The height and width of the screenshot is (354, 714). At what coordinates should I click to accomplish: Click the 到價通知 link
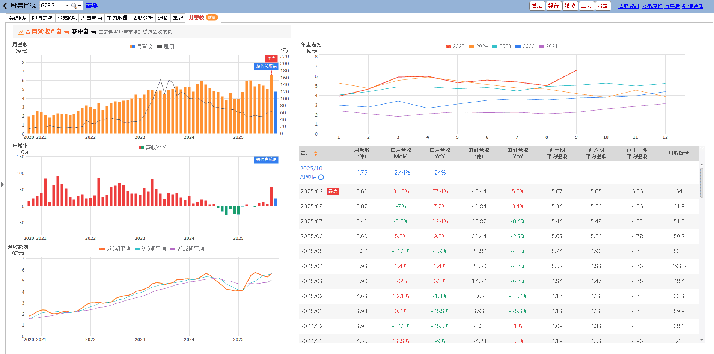point(693,6)
